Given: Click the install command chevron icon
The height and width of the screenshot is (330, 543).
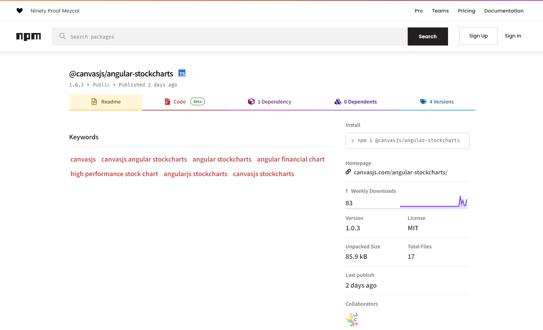Looking at the screenshot, I should tap(352, 141).
